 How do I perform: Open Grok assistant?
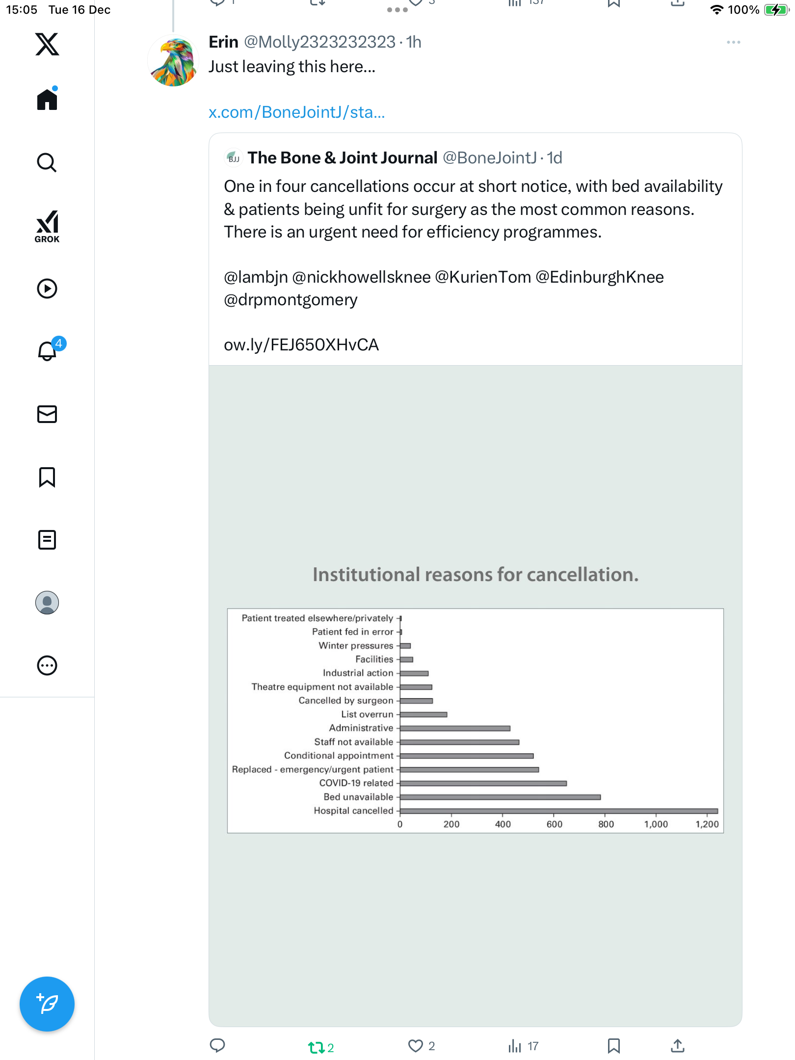click(x=47, y=226)
